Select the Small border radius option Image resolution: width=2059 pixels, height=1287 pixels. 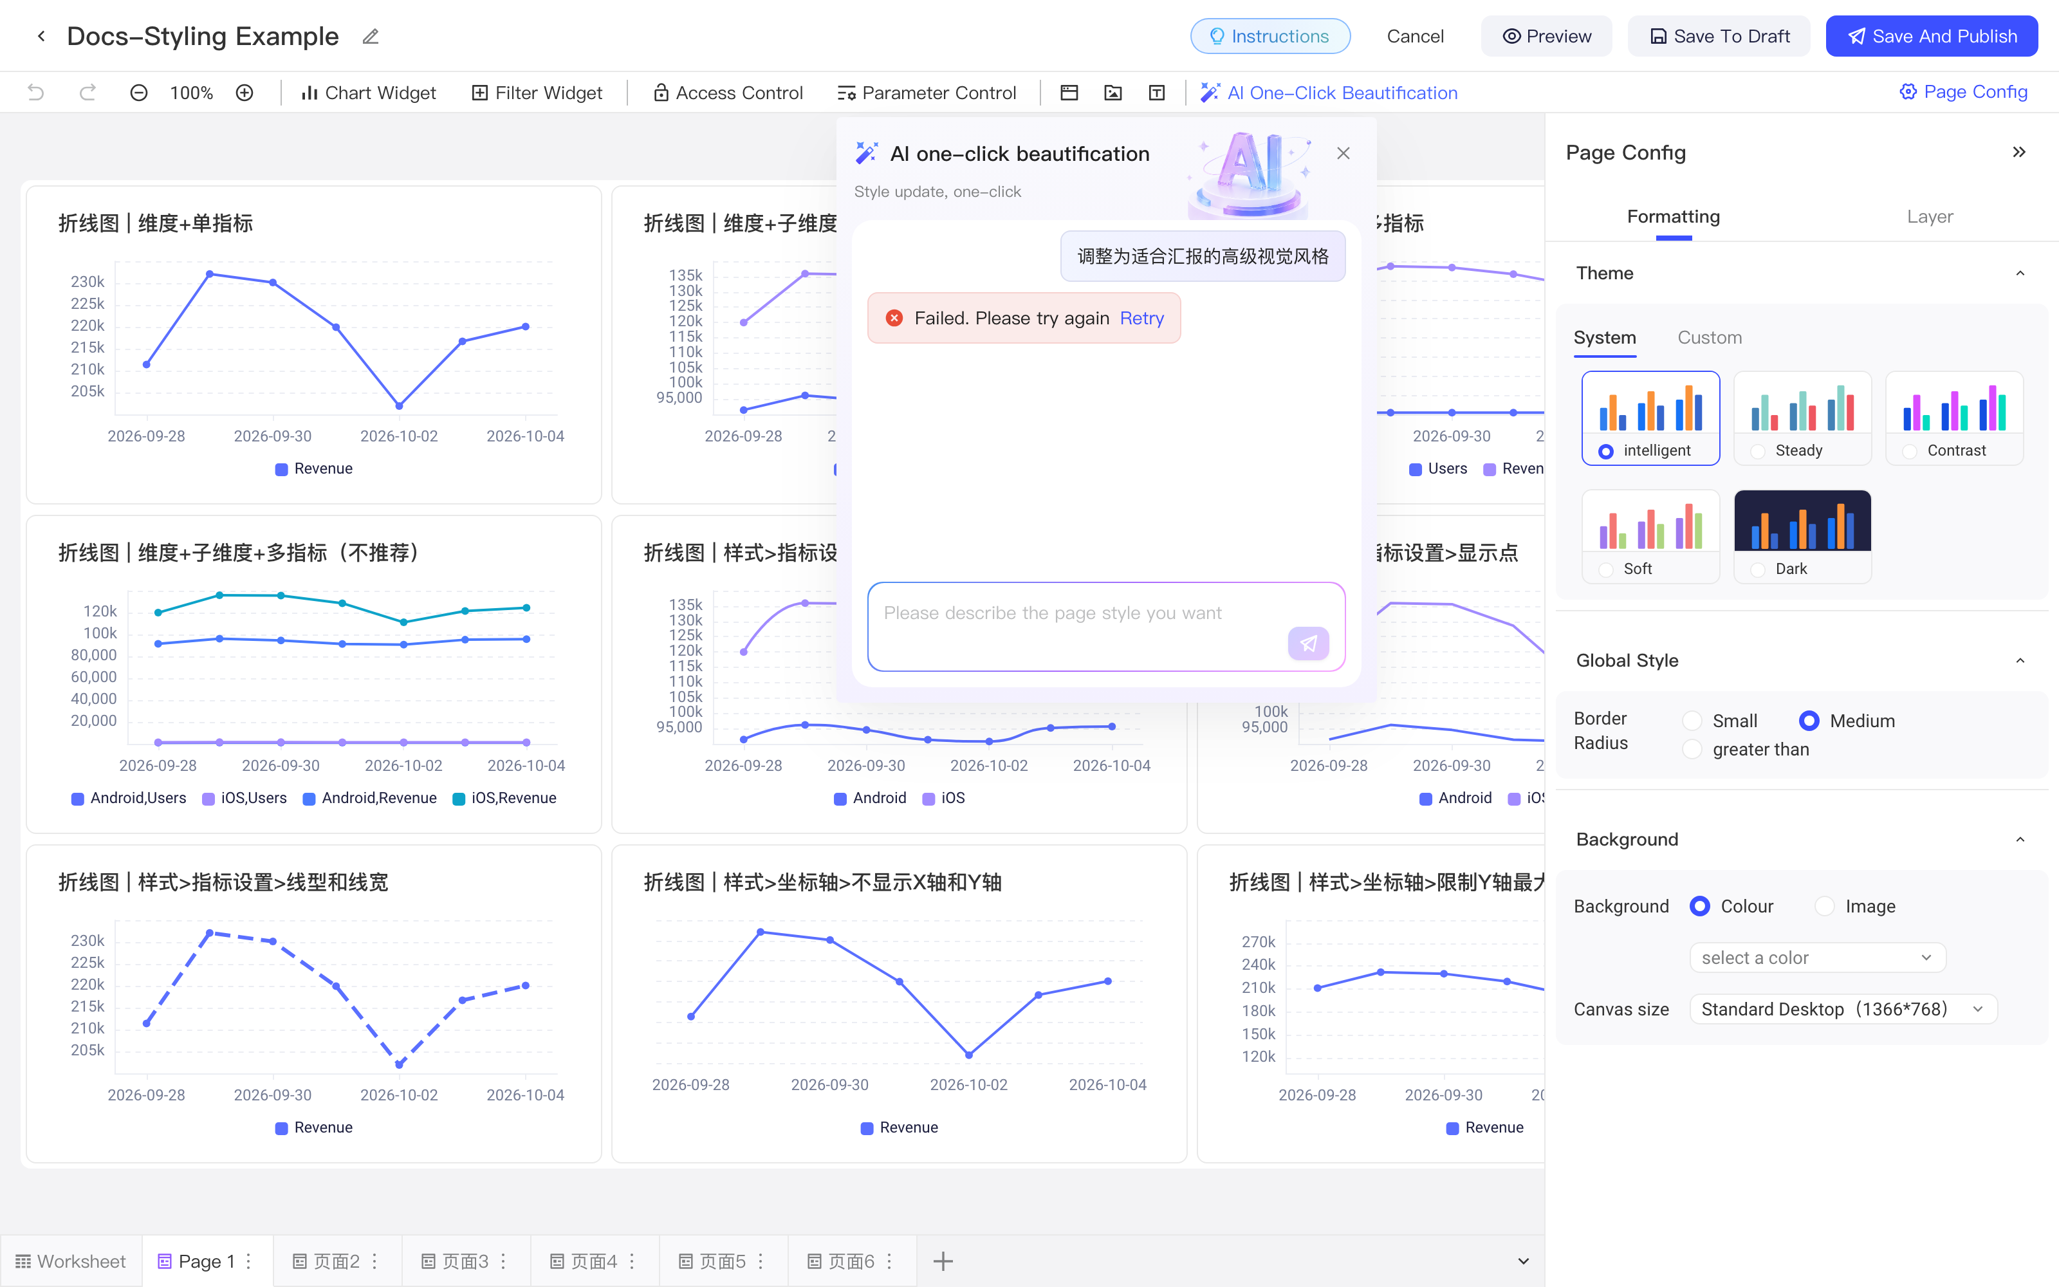[x=1692, y=721]
